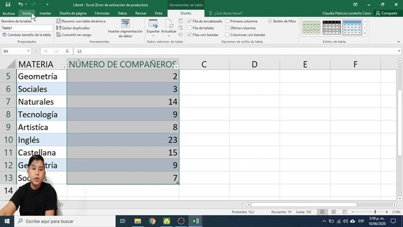The image size is (403, 227).
Task: Click the zoom slider handle
Action: point(375,212)
